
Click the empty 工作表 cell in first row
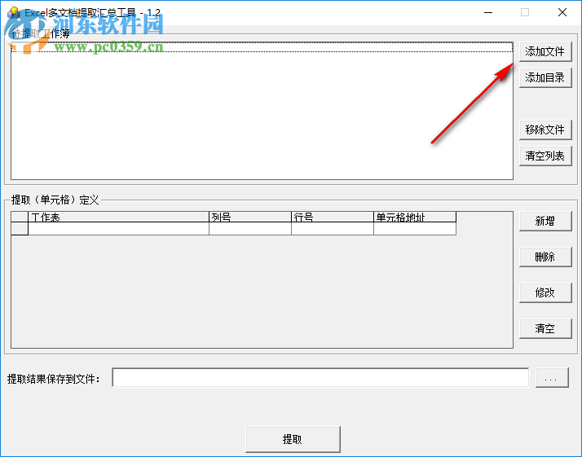(x=118, y=228)
